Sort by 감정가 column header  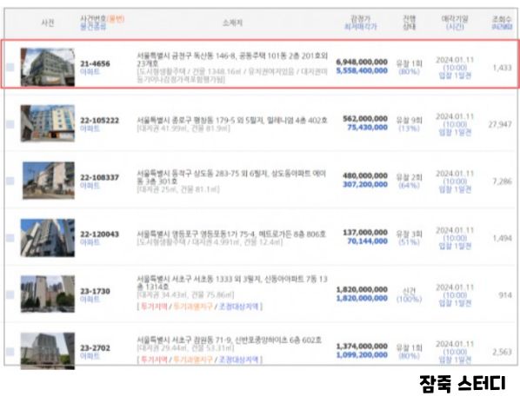coord(360,19)
